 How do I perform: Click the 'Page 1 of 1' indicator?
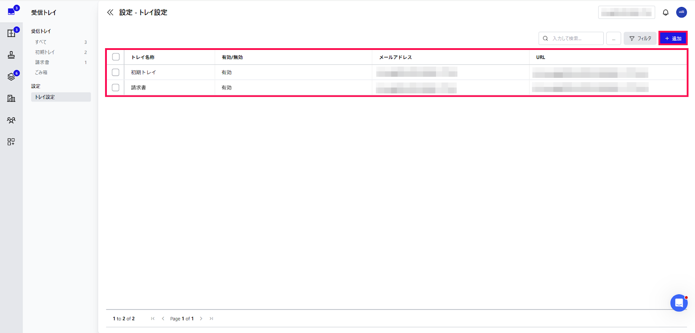[182, 319]
